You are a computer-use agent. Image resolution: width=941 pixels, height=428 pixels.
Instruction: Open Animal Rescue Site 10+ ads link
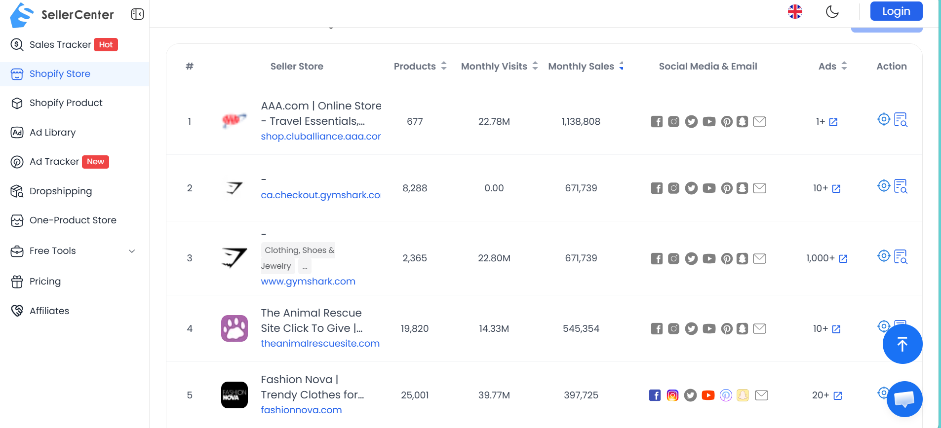click(836, 329)
